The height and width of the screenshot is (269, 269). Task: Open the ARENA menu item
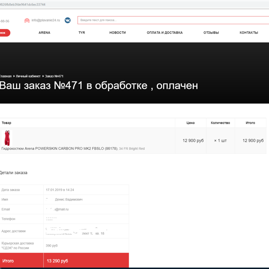44,33
